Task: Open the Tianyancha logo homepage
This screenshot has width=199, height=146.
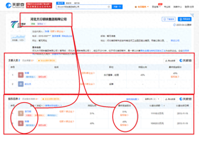Action: tap(15, 5)
